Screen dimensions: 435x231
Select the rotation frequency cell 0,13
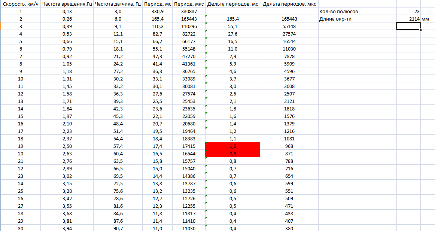pyautogui.click(x=67, y=12)
